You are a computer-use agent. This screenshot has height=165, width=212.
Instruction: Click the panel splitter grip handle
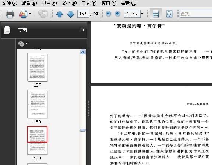89,108
